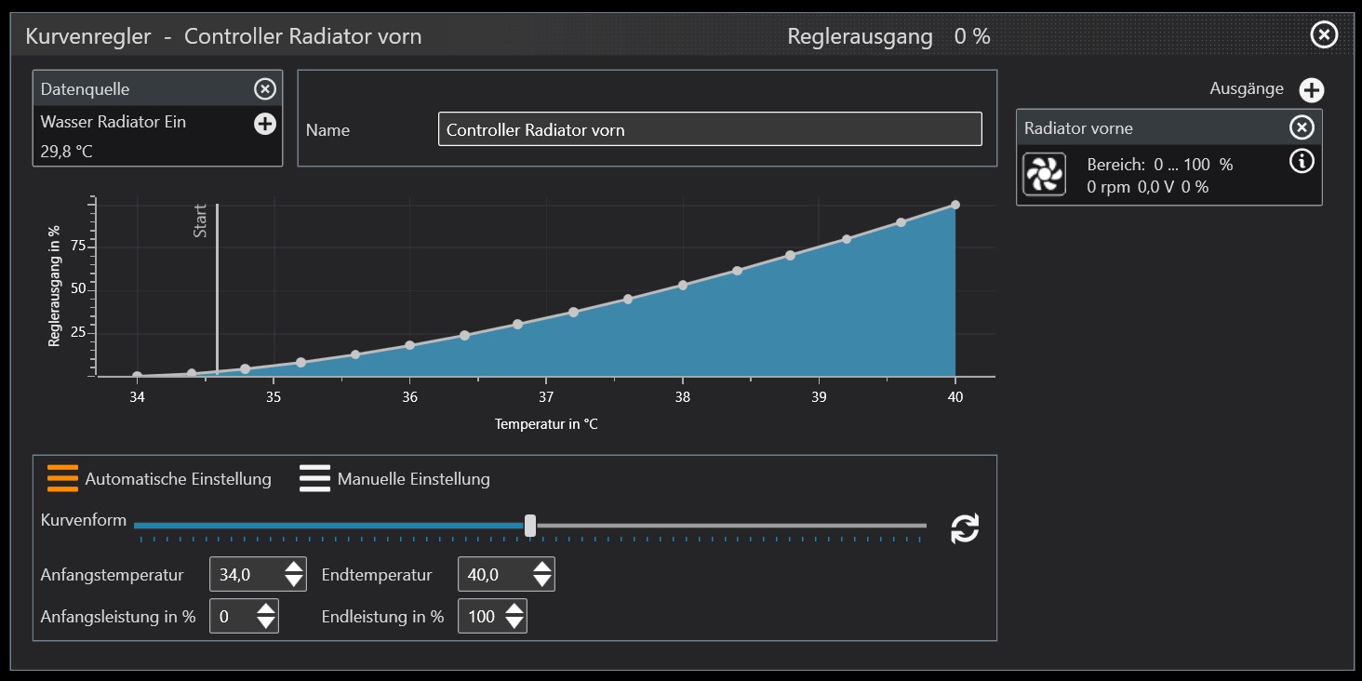
Task: Add a new output with Ausgänge plus
Action: coord(1312,90)
